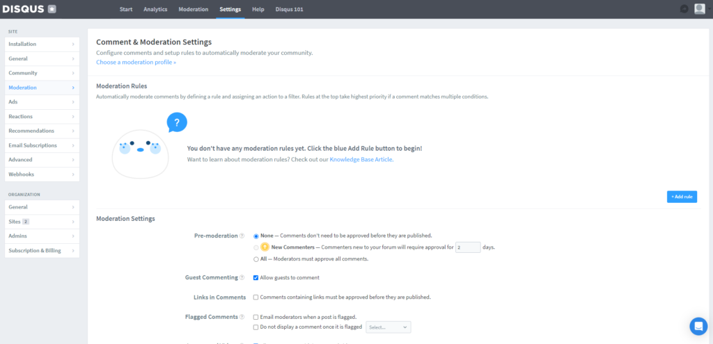Click the blue Add rule button
This screenshot has width=713, height=344.
(x=682, y=197)
